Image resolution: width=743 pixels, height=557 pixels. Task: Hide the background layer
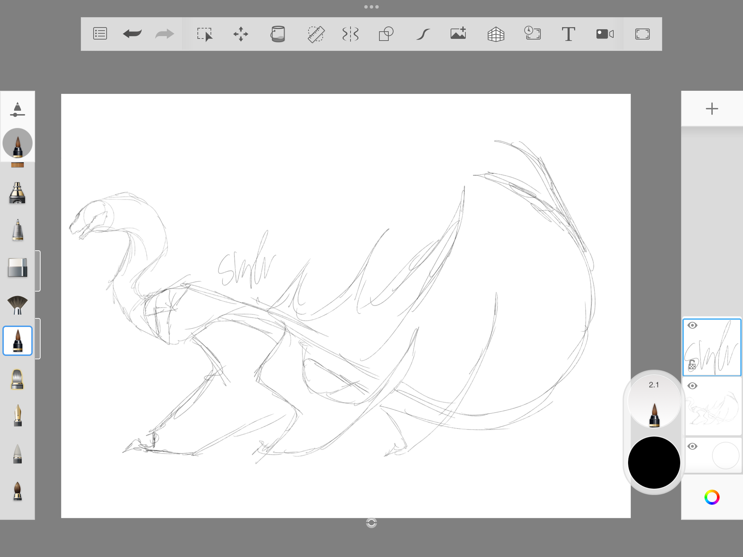[x=692, y=446]
